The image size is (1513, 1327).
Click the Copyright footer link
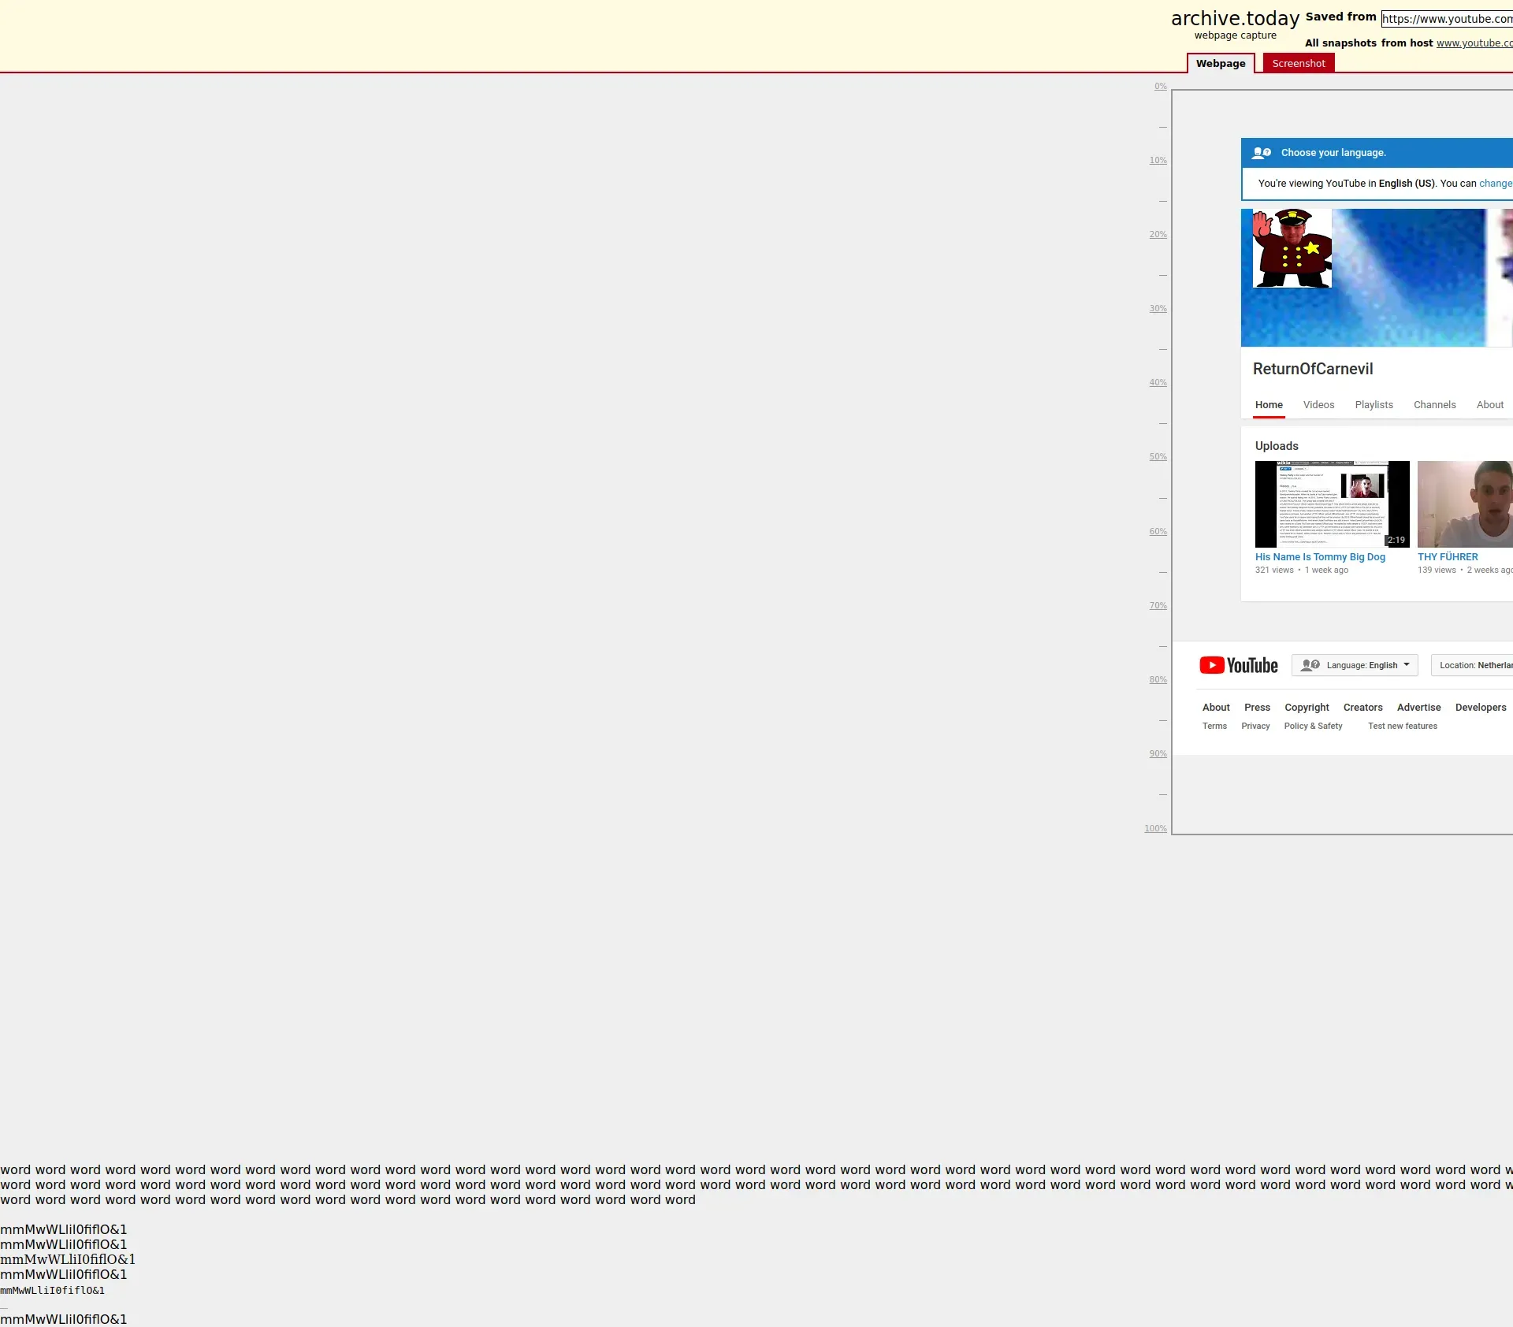pos(1306,707)
